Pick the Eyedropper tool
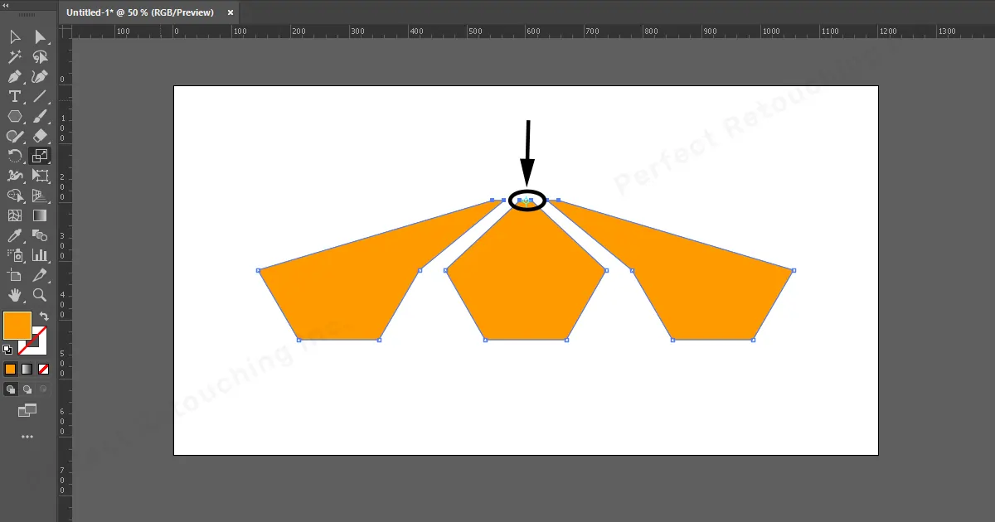The height and width of the screenshot is (522, 995). (x=15, y=235)
